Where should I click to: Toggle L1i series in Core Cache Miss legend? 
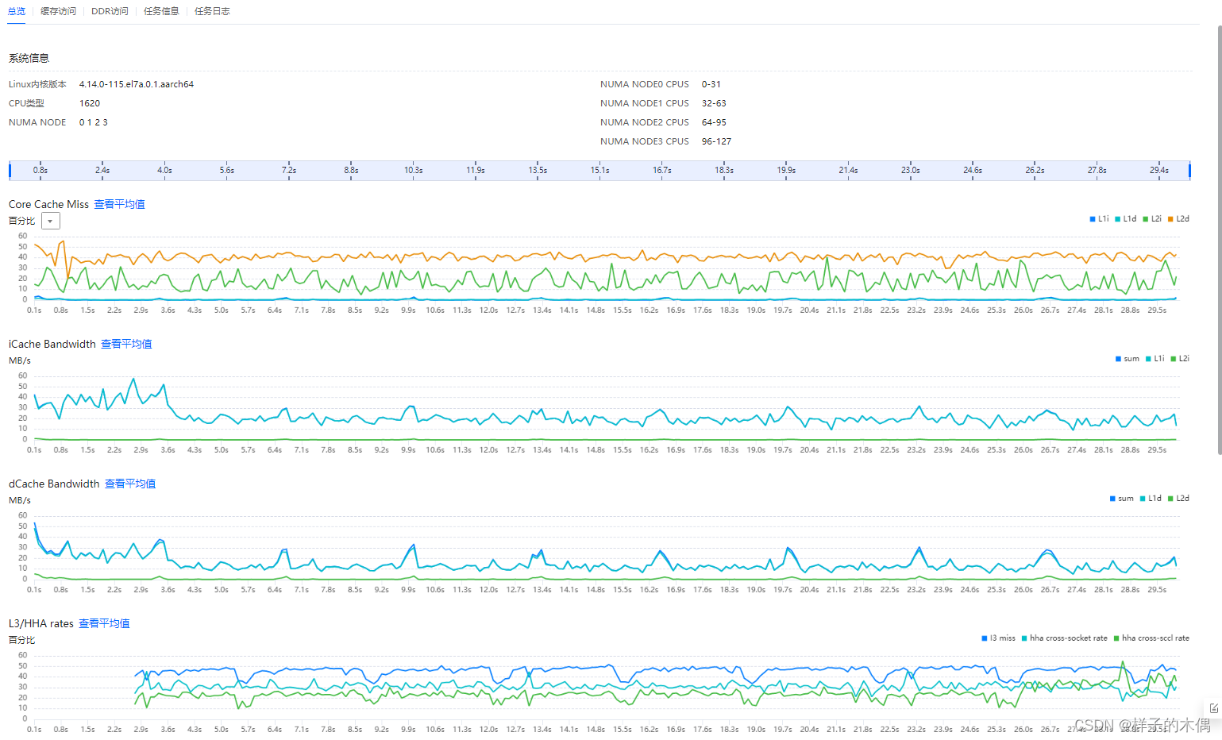pos(1100,219)
